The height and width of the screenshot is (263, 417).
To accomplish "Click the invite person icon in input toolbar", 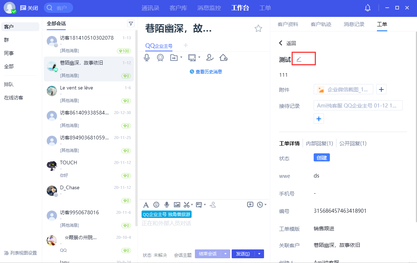I will tap(213, 205).
